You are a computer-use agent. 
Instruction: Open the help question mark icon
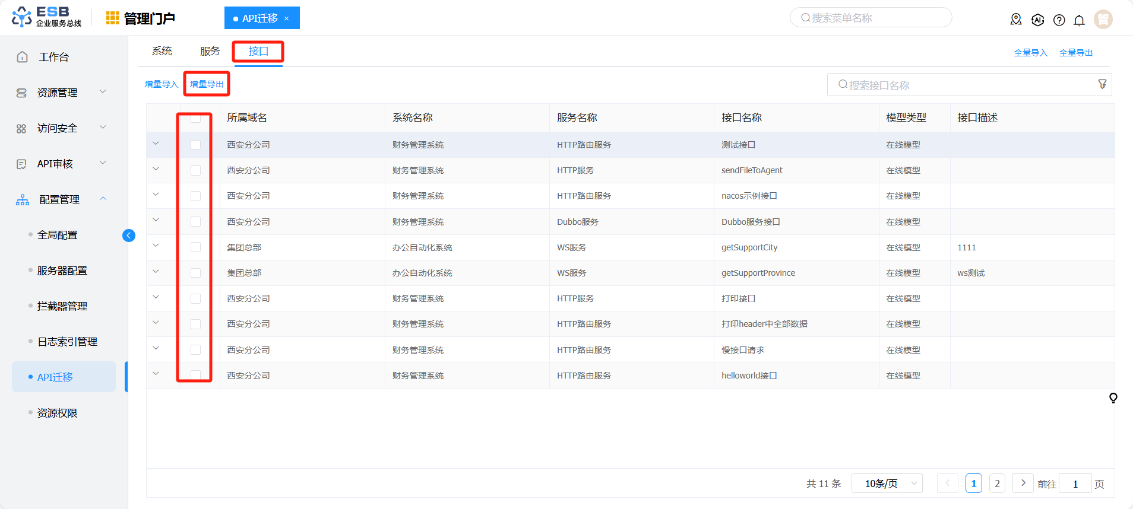point(1059,20)
